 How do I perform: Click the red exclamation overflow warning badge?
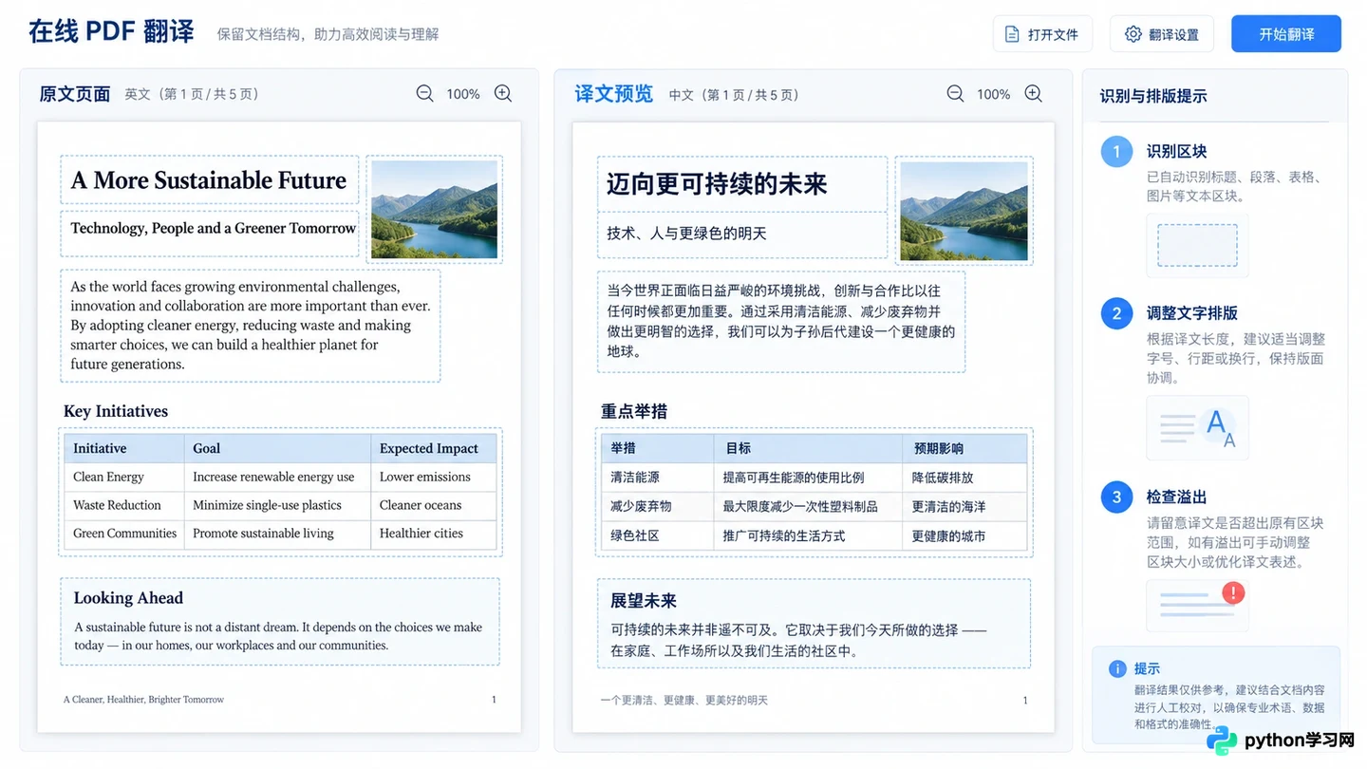[1233, 593]
